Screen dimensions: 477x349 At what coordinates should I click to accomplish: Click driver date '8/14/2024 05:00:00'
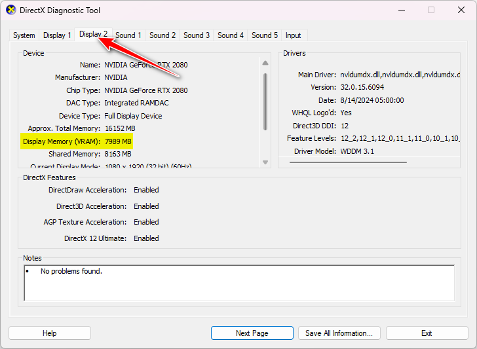coord(372,100)
